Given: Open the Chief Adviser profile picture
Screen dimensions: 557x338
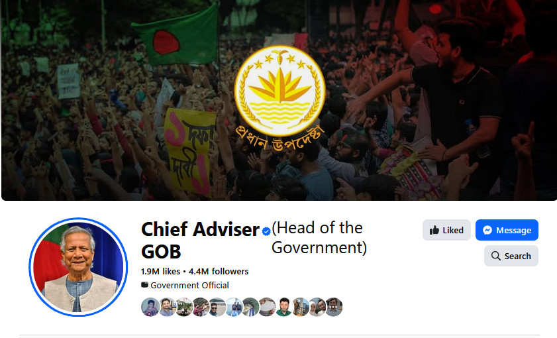Looking at the screenshot, I should [78, 267].
